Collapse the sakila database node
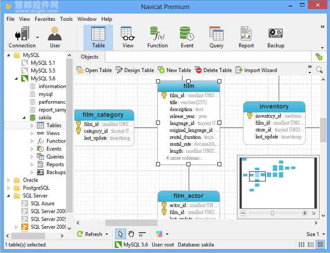Viewport: 330px width, 253px height. (24, 118)
